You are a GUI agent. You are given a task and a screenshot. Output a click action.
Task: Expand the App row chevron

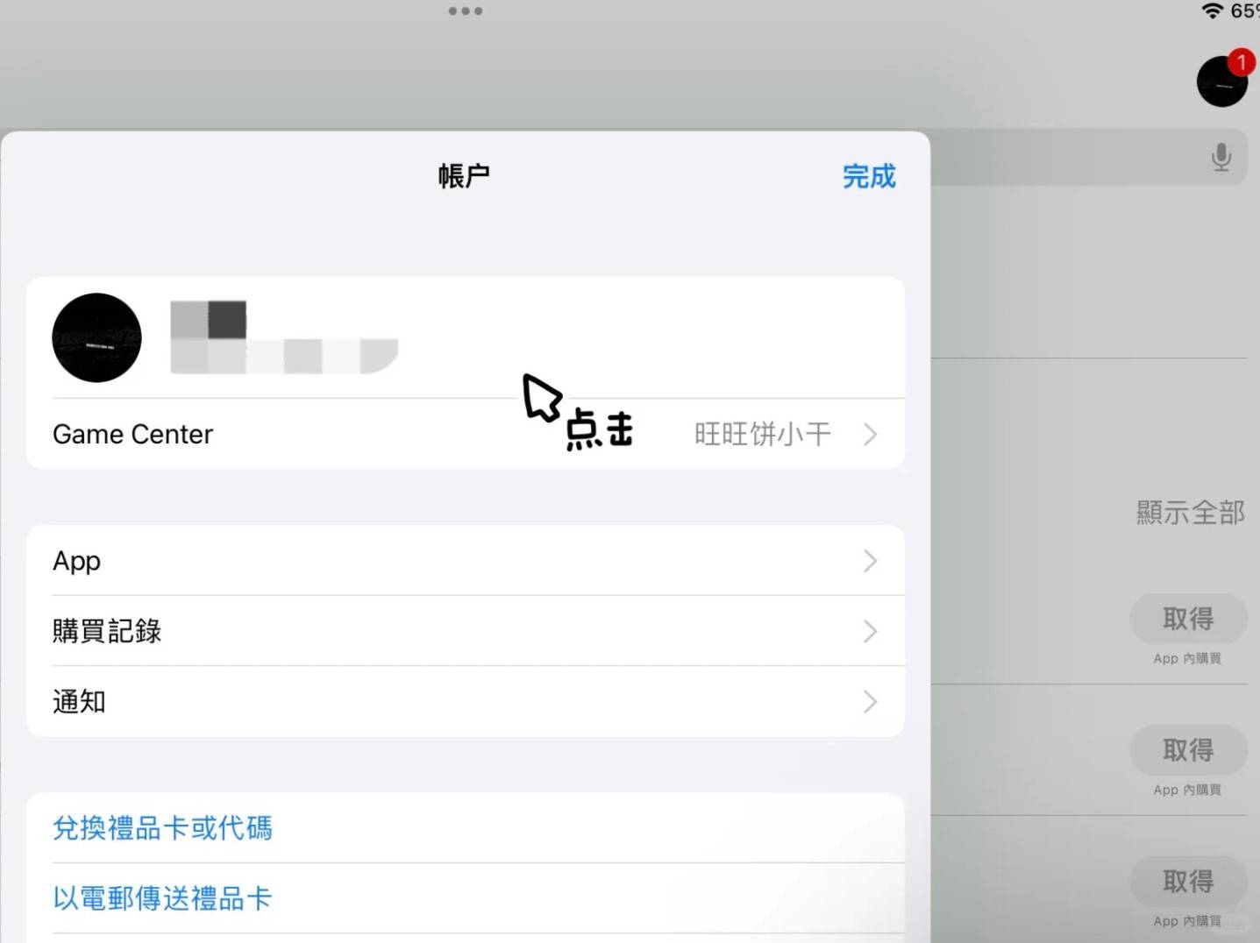(870, 561)
